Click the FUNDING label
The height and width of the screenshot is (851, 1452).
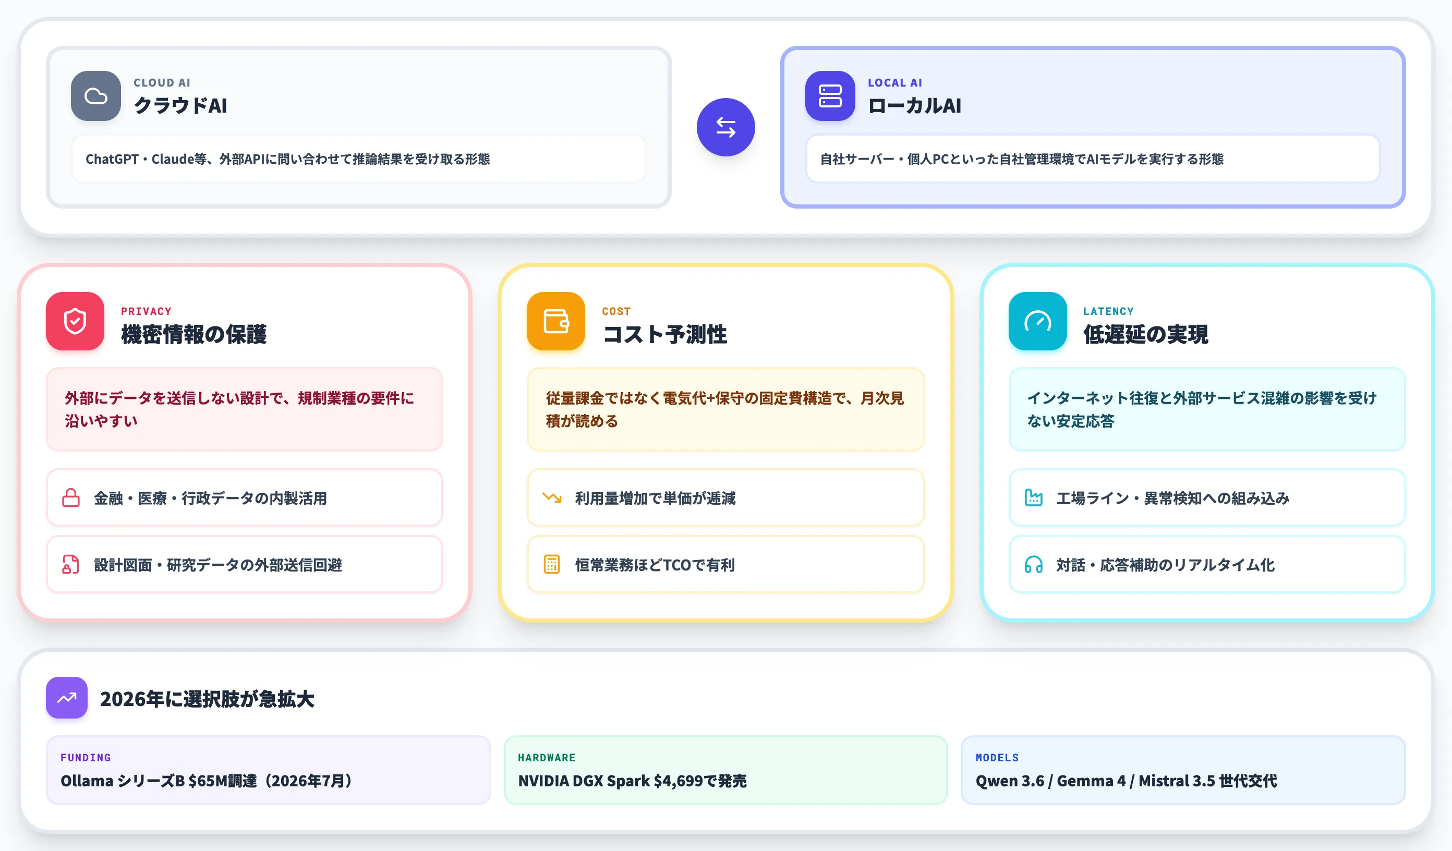pos(86,758)
